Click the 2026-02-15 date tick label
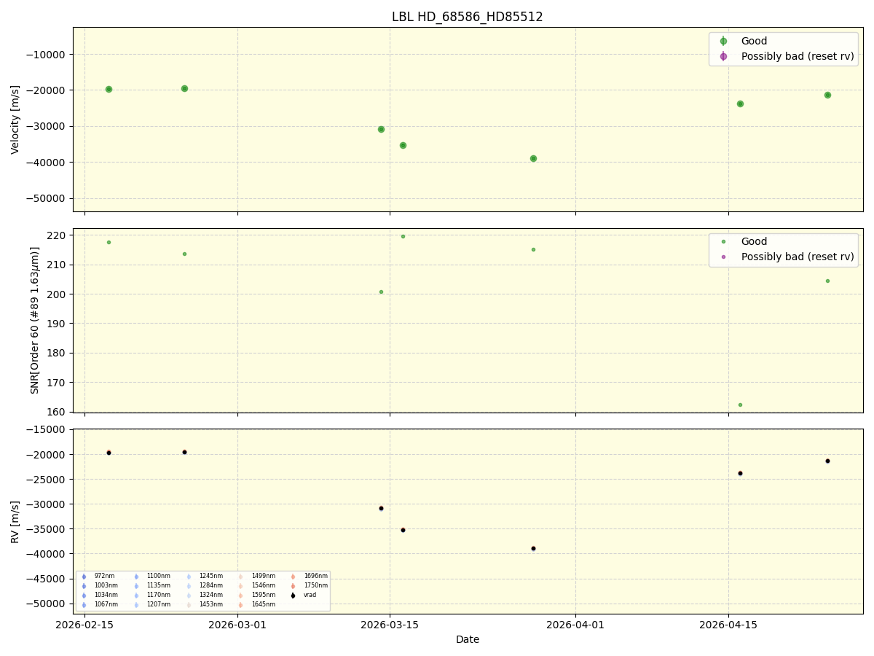The image size is (874, 656). 84,624
